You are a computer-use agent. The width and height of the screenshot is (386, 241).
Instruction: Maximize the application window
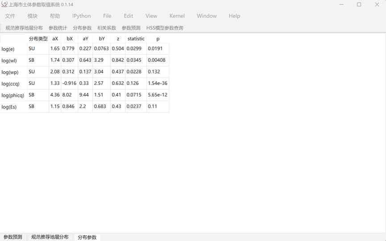tap(359, 4)
